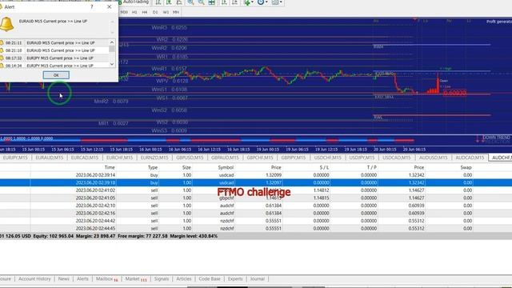The width and height of the screenshot is (512, 288).
Task: Expand the indicators dropdown arrow
Action: (x=252, y=2)
